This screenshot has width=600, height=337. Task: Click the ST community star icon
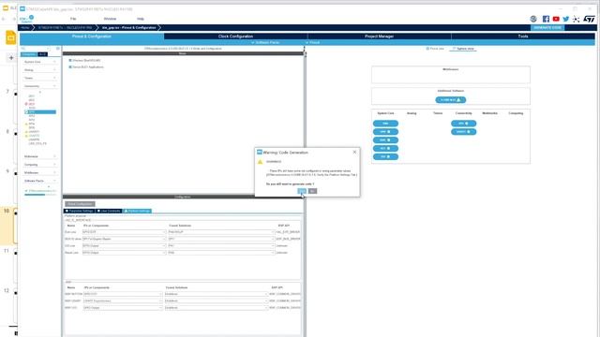[x=576, y=19]
